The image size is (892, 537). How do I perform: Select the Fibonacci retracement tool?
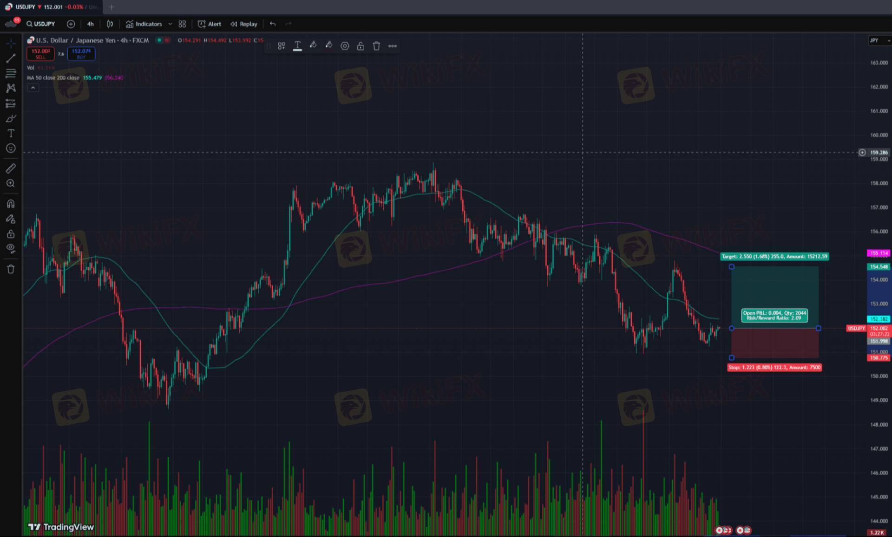click(x=11, y=73)
